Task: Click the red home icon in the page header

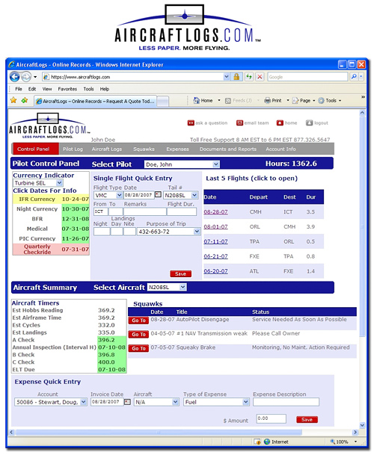Action: 280,123
